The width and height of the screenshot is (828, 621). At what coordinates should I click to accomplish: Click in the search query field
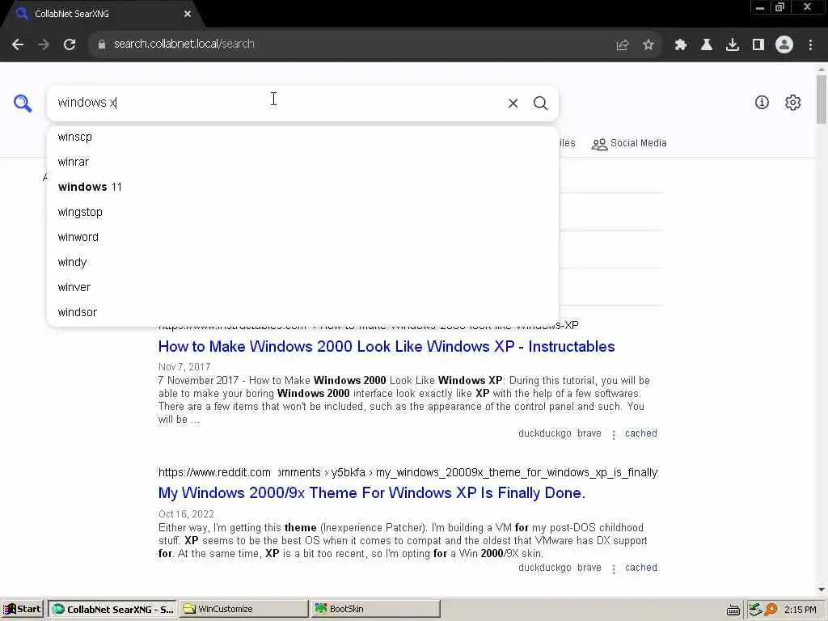[x=275, y=103]
